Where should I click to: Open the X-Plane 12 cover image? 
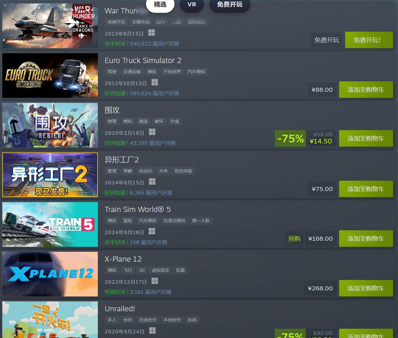pyautogui.click(x=50, y=274)
